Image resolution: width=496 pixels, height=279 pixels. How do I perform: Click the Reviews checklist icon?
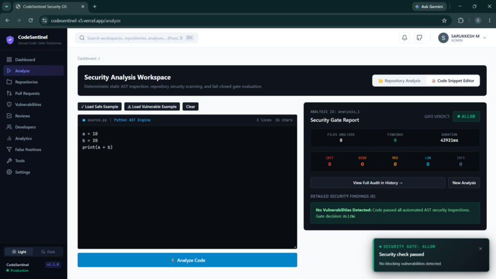tap(9, 116)
